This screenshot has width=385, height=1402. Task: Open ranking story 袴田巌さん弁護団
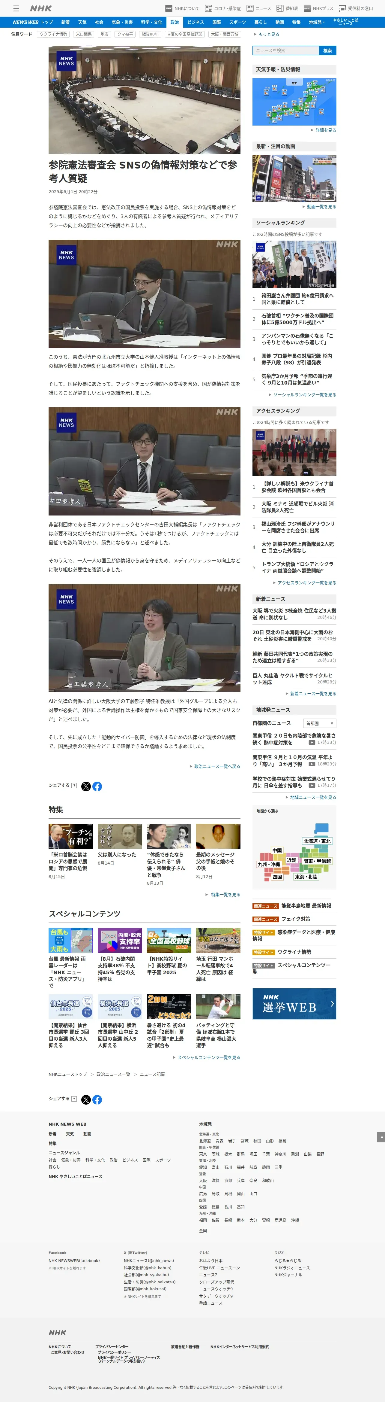[297, 299]
